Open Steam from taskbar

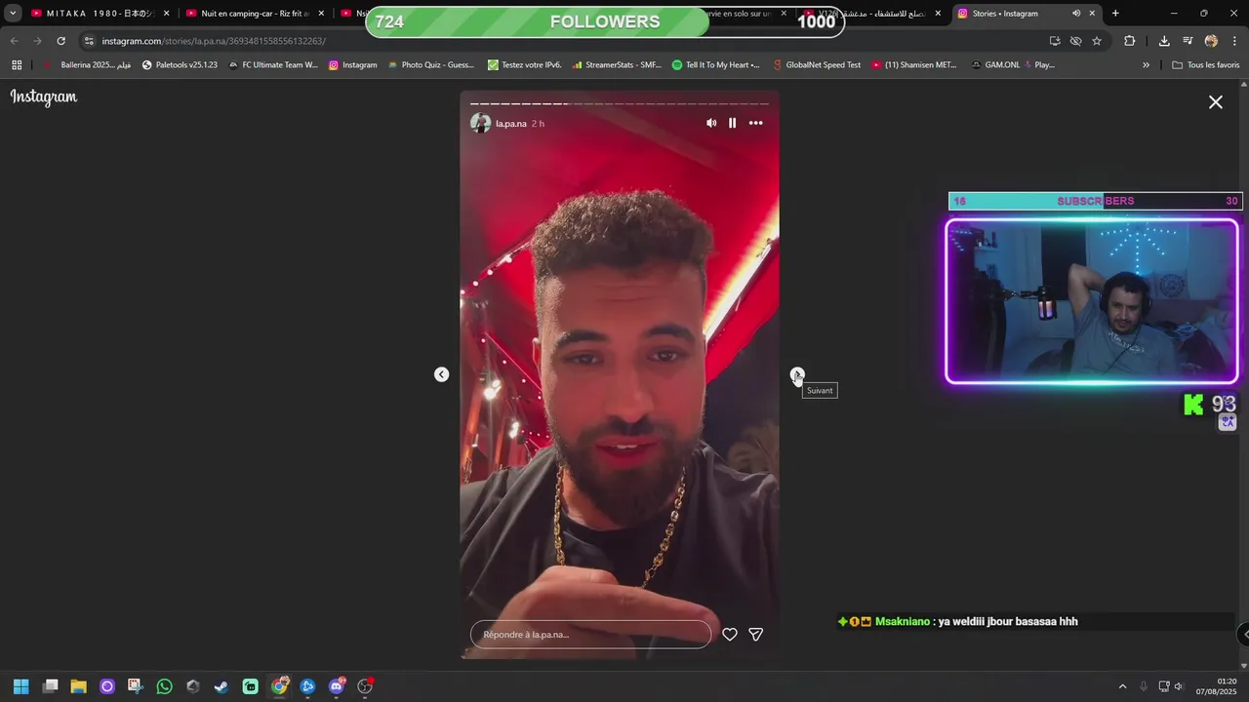point(222,686)
